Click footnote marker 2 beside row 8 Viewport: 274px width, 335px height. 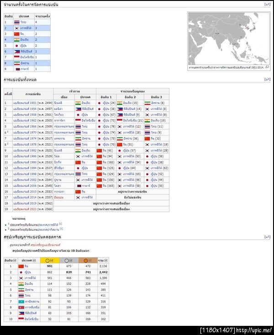point(8,144)
